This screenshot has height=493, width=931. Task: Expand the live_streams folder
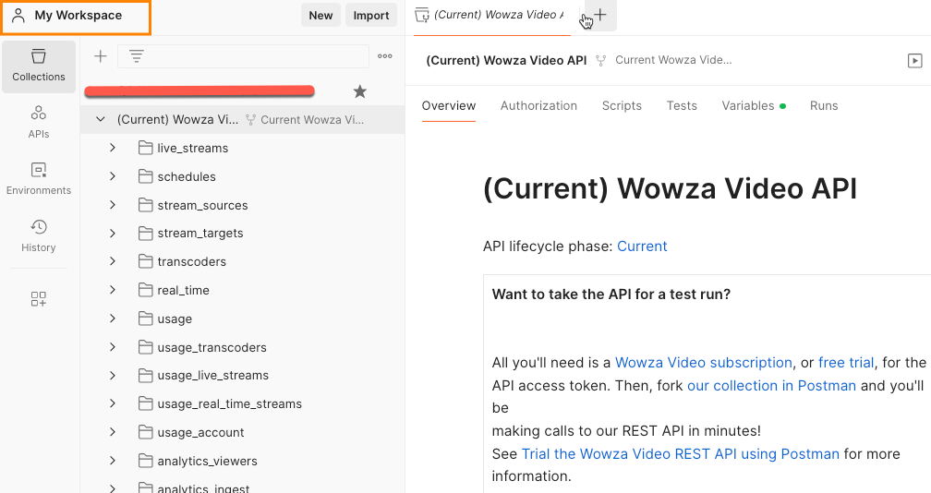[x=113, y=148]
